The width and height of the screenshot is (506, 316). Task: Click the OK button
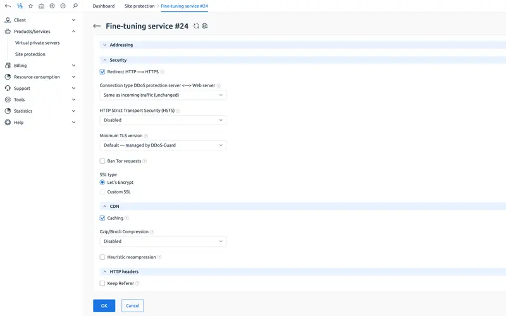(x=104, y=306)
